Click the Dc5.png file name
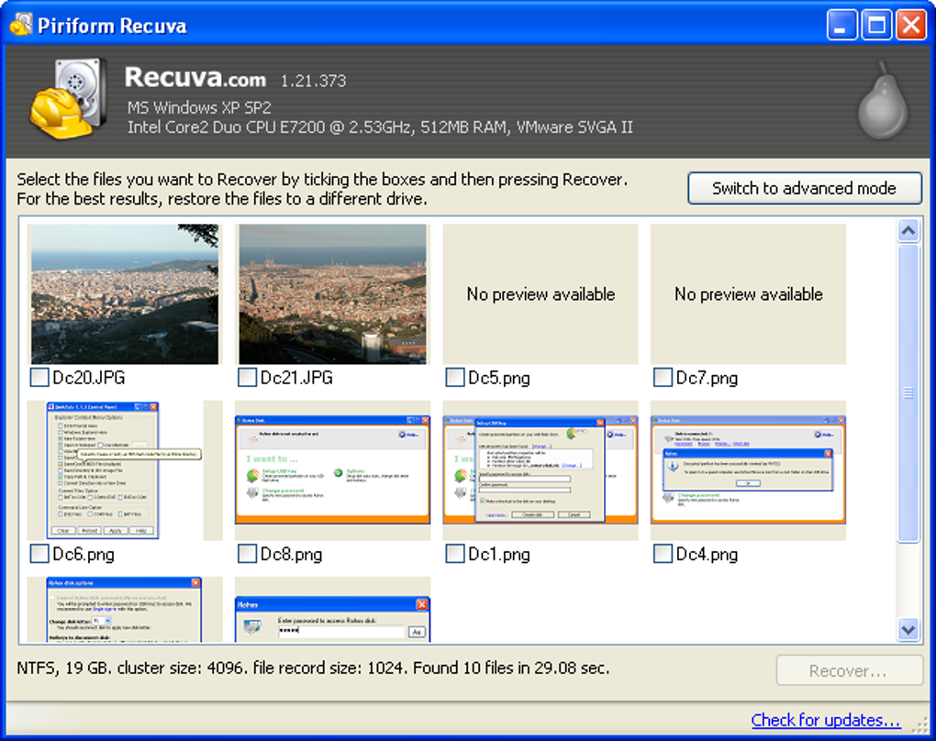Screen dimensions: 936x741 (499, 378)
